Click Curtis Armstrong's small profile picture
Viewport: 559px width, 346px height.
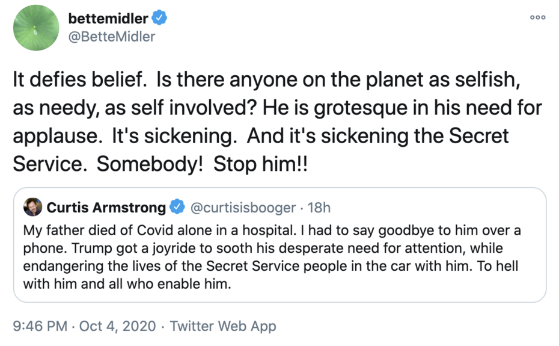33,208
